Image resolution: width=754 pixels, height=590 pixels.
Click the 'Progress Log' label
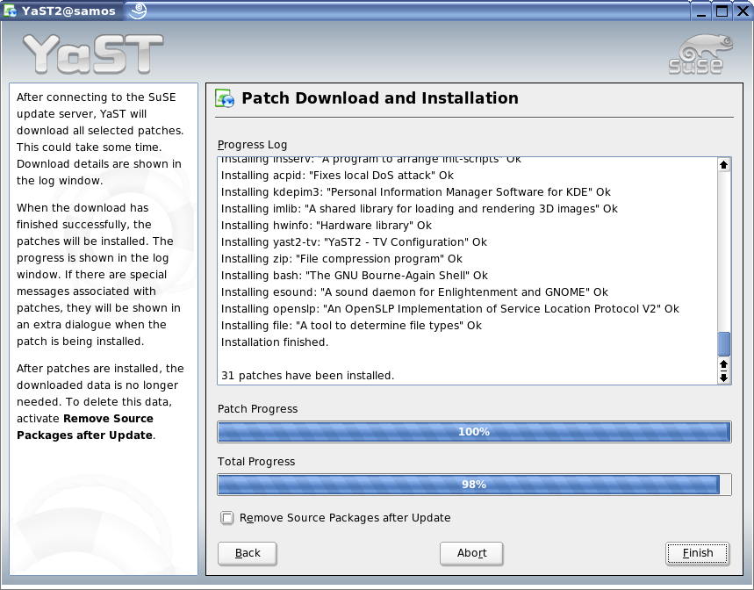coord(252,145)
